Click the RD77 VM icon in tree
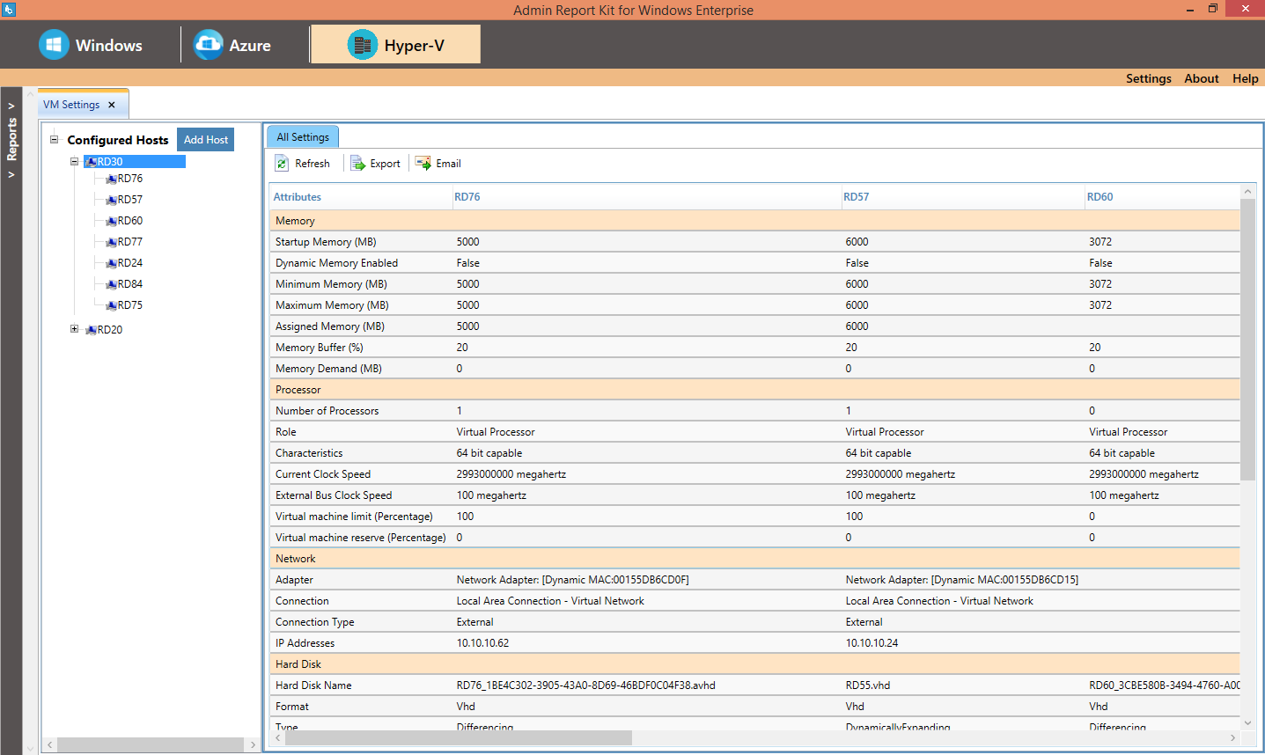 tap(111, 242)
